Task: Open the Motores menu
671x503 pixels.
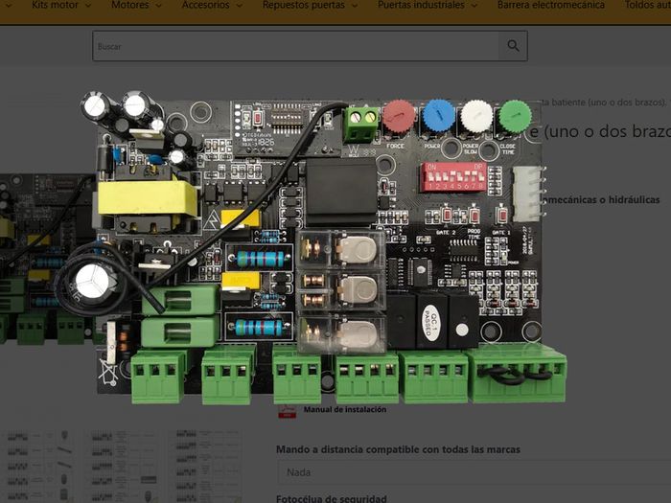Action: pos(136,5)
